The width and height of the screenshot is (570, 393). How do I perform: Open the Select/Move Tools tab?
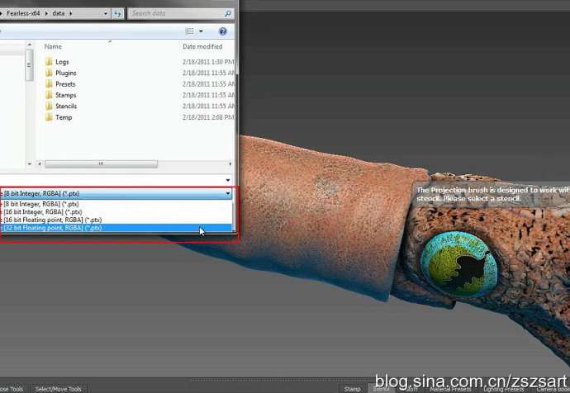[58, 389]
